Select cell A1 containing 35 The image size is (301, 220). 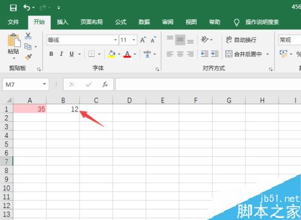pyautogui.click(x=29, y=109)
